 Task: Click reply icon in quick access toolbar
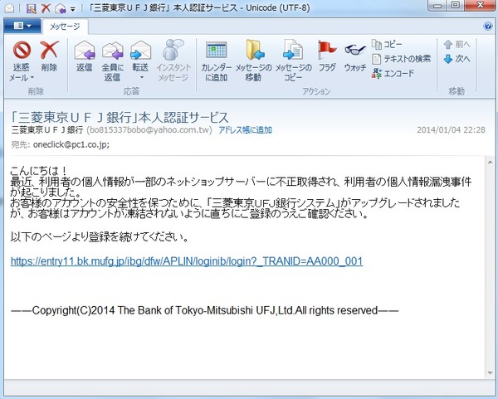(60, 8)
